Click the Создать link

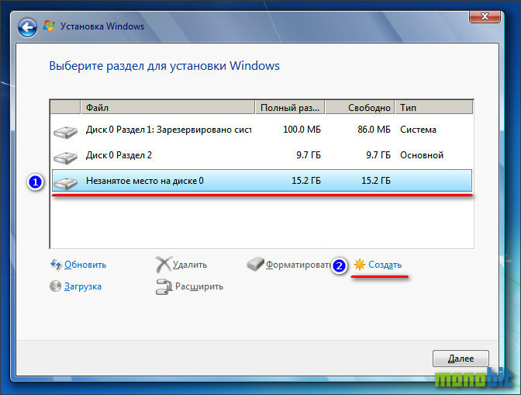[x=385, y=265]
